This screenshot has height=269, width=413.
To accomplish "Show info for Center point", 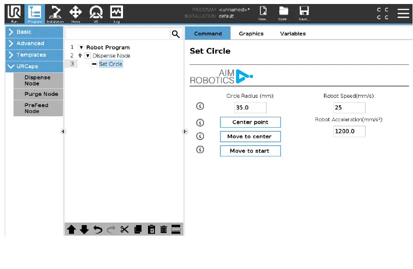I will tap(200, 123).
